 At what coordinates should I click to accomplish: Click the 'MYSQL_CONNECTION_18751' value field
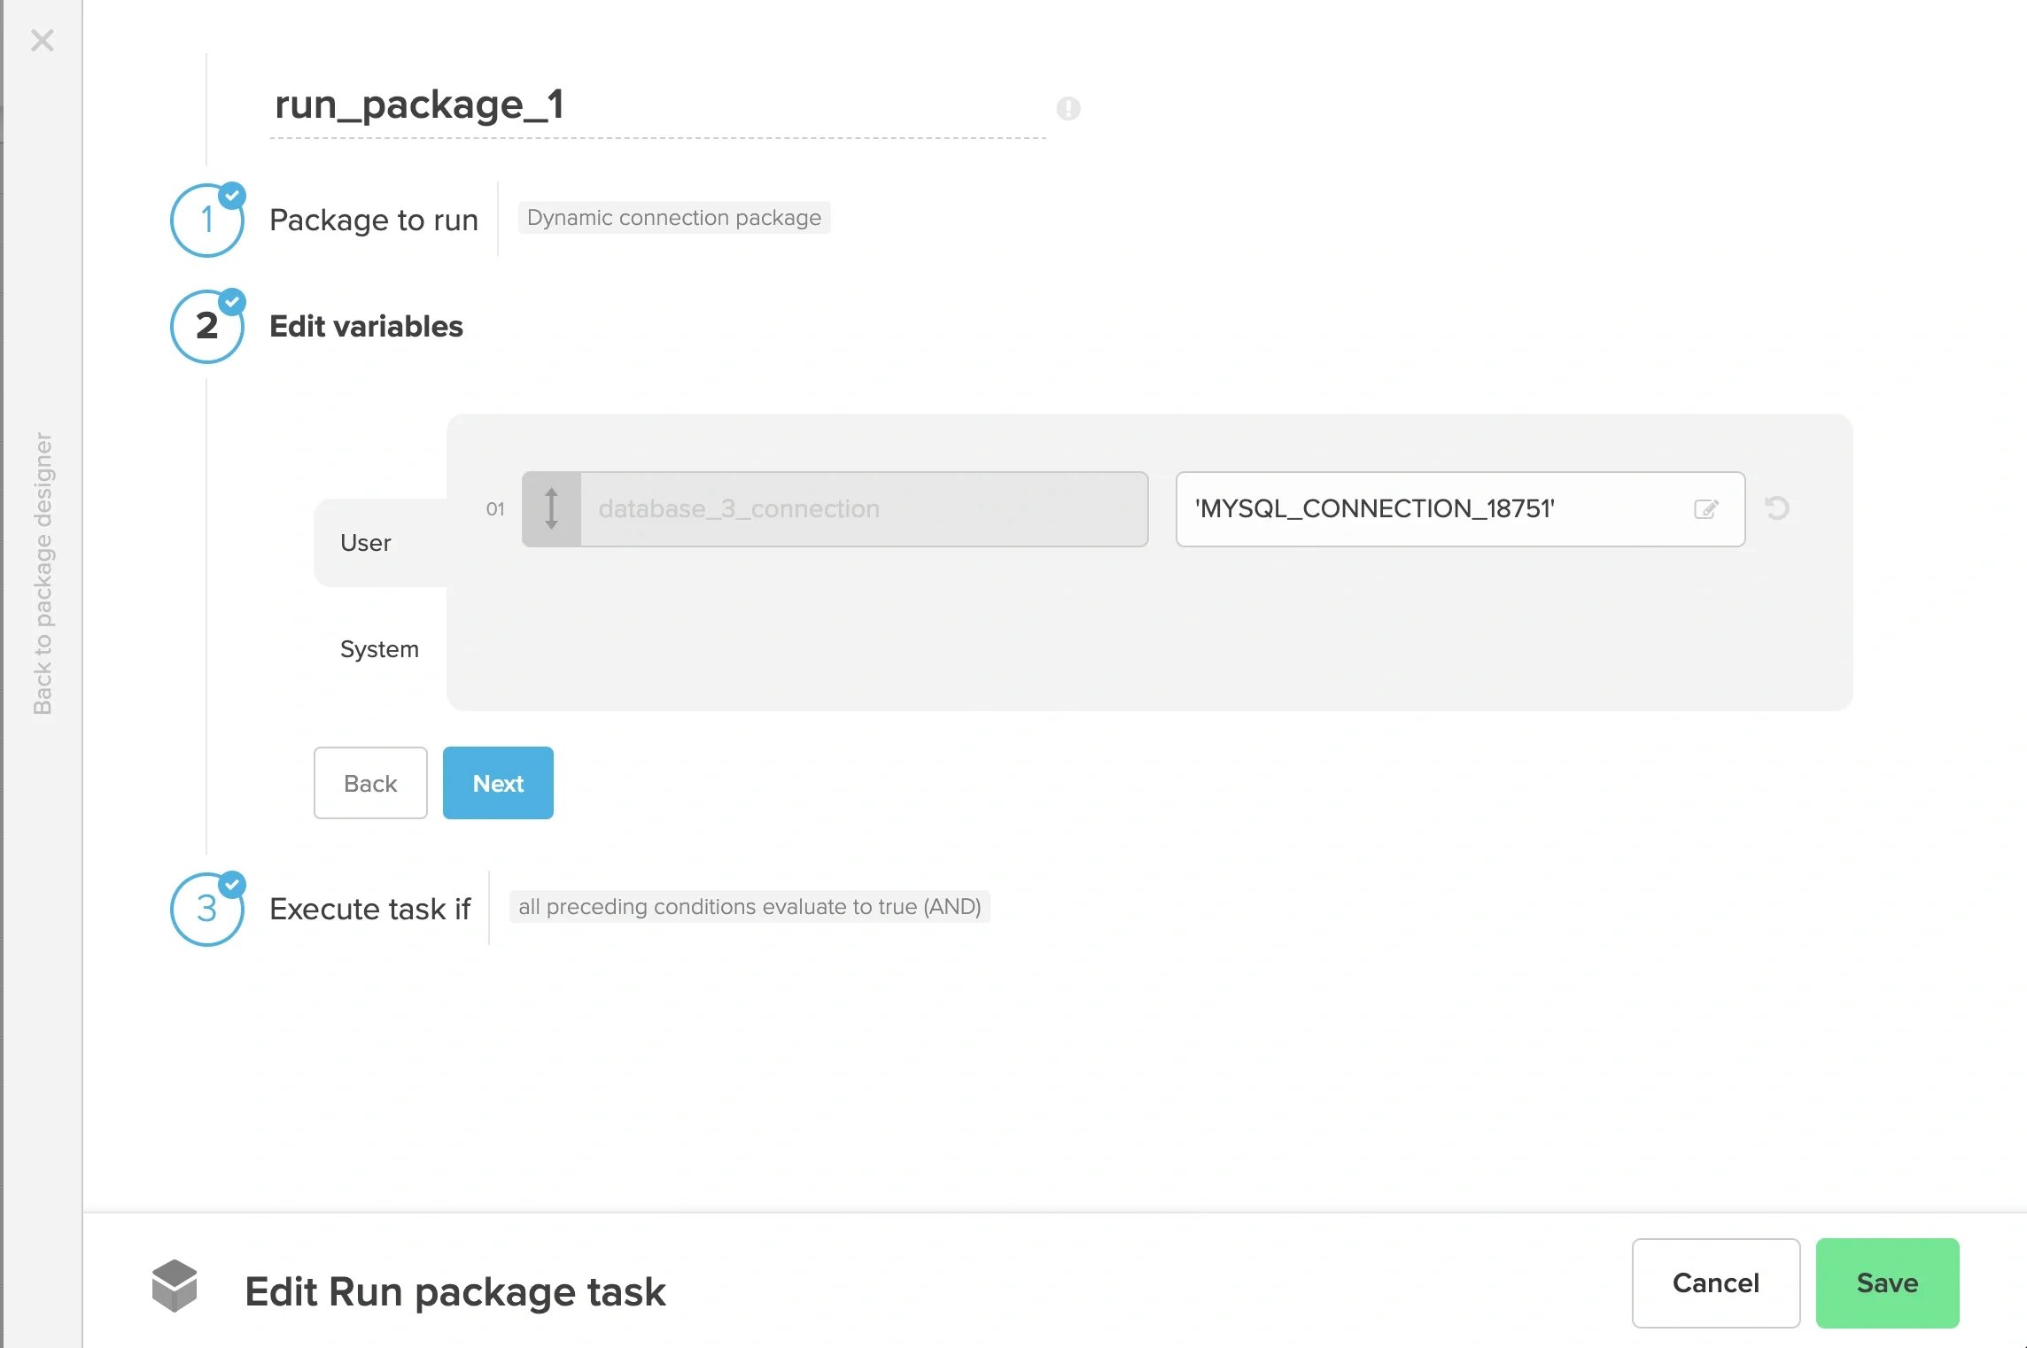click(1461, 509)
